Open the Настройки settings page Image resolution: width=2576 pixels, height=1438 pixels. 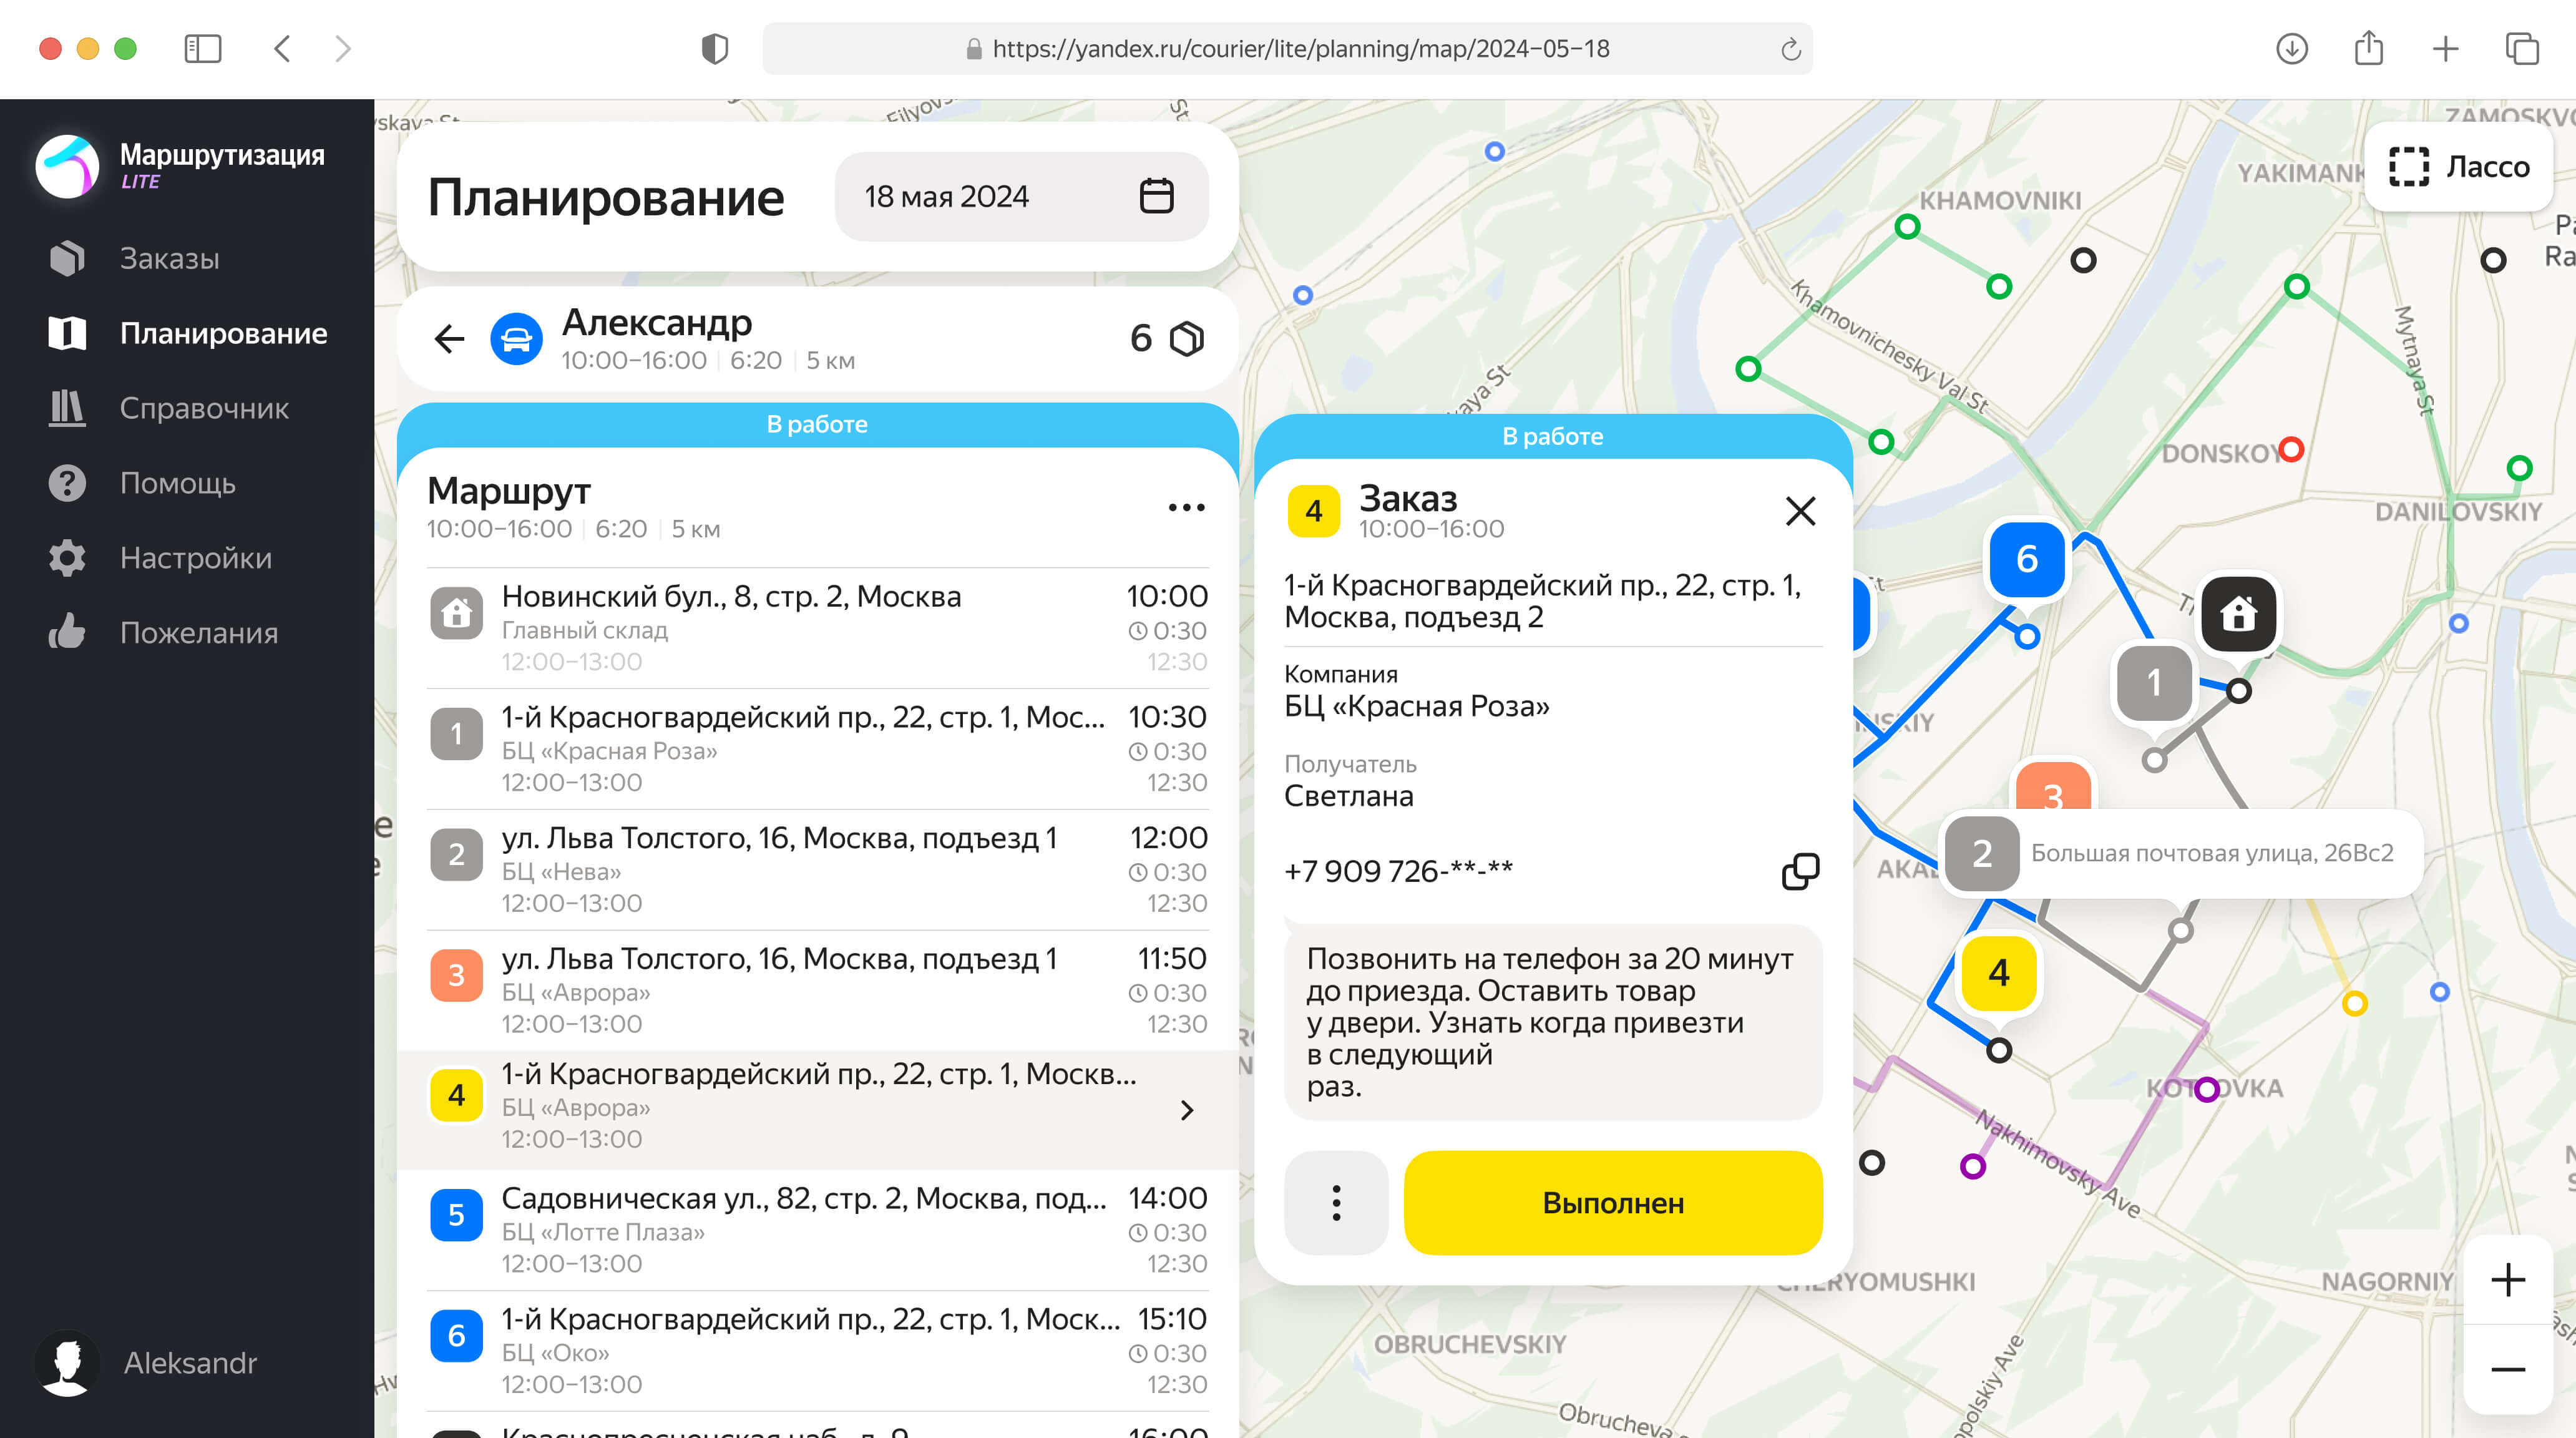[160, 558]
